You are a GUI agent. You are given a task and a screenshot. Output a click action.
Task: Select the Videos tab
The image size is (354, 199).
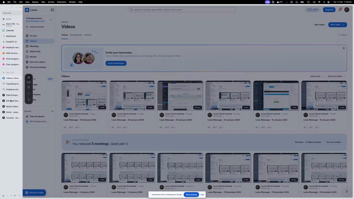click(x=65, y=35)
